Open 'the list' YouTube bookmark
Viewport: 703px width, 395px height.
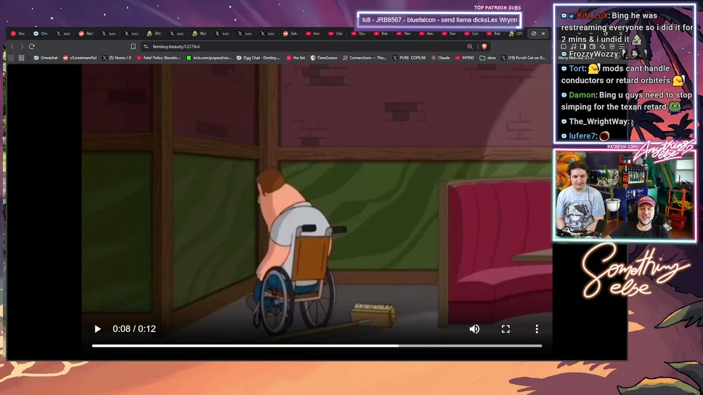pyautogui.click(x=295, y=58)
